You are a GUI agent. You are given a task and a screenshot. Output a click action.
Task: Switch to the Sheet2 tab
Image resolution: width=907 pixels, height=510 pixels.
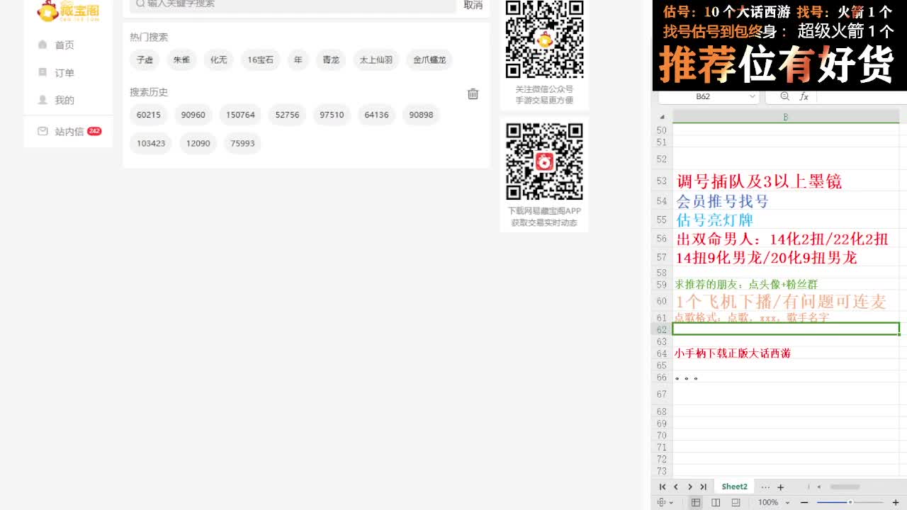pyautogui.click(x=734, y=487)
